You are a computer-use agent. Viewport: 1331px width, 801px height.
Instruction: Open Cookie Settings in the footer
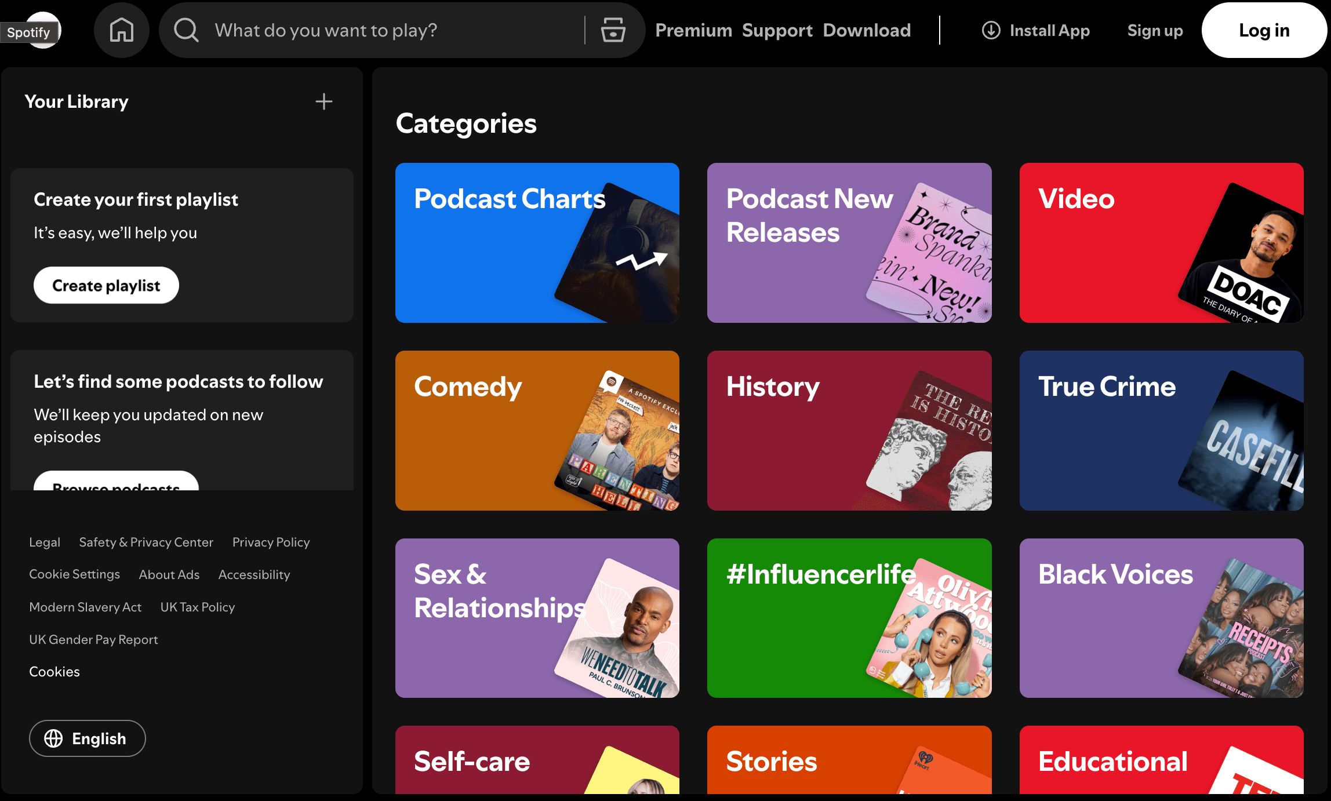point(75,574)
